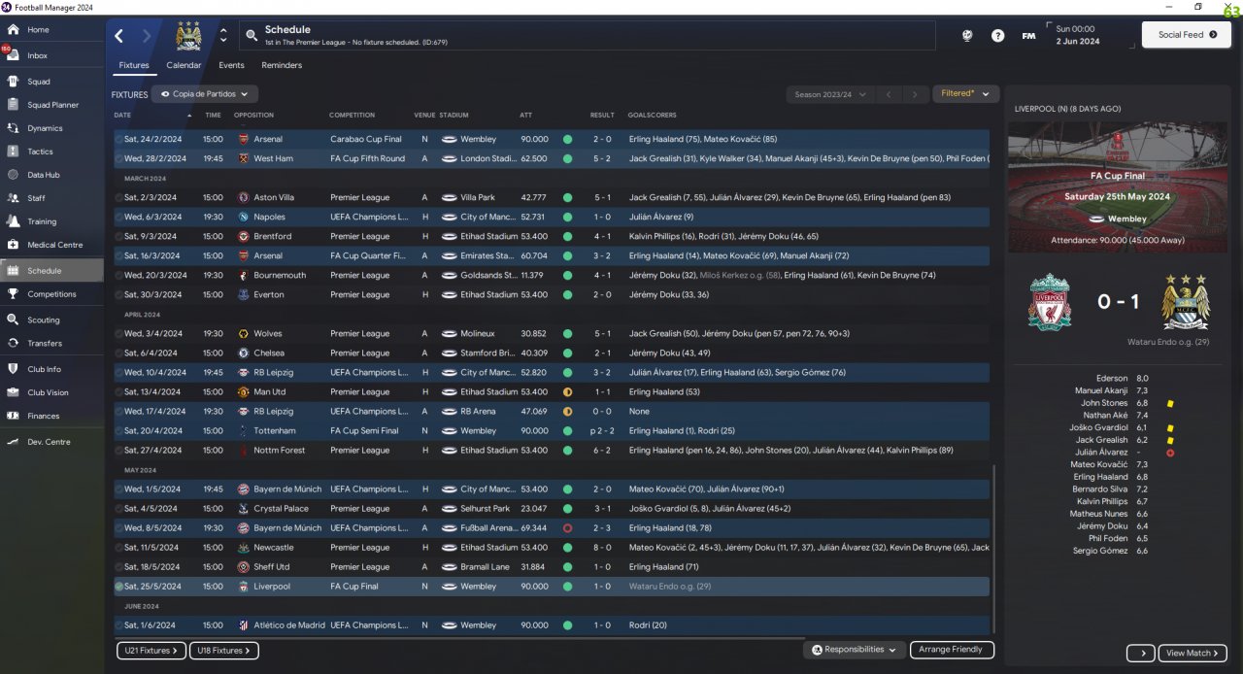This screenshot has height=674, width=1243.
Task: Switch to the Events tab
Action: coord(231,65)
